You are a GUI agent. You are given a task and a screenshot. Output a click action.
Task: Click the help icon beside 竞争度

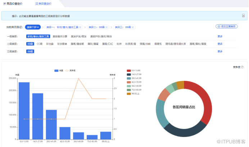pyautogui.click(x=242, y=67)
